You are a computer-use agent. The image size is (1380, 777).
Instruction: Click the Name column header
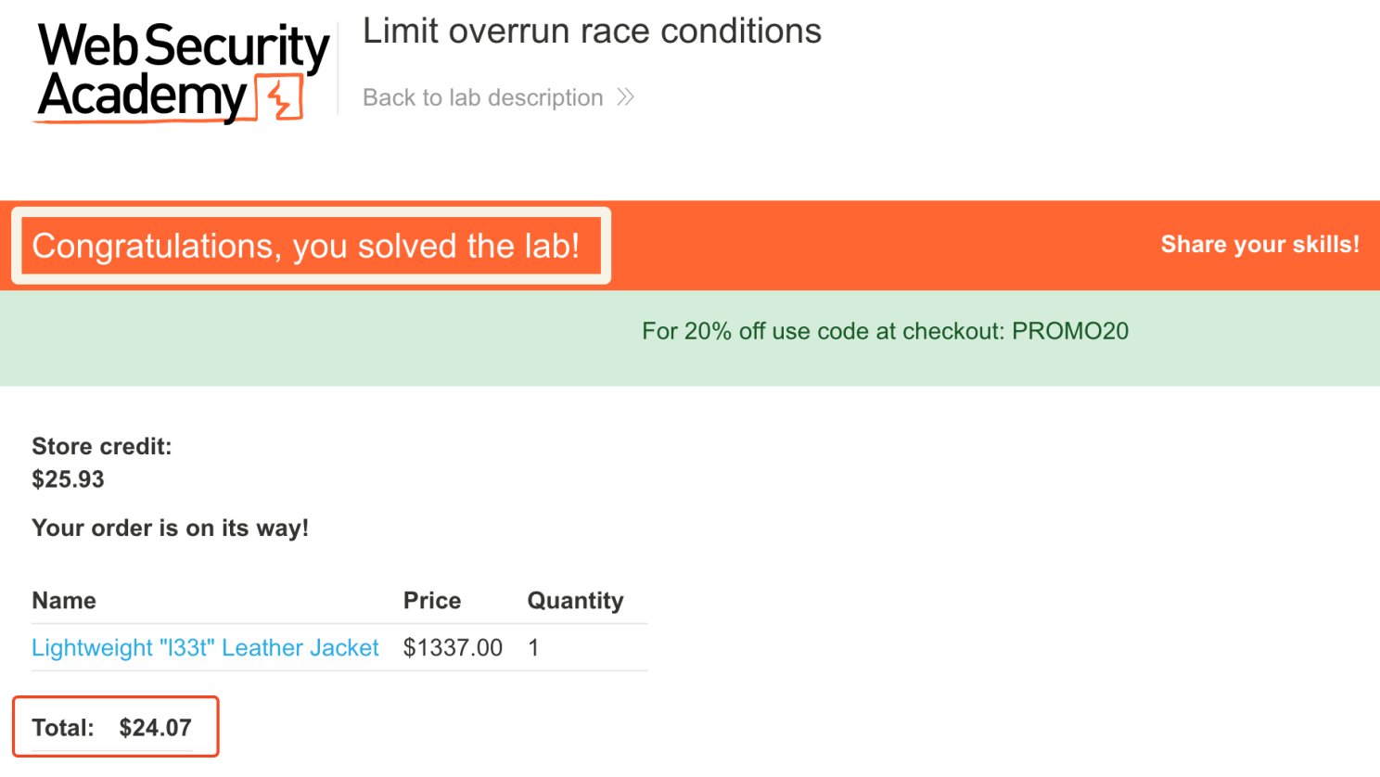tap(64, 600)
